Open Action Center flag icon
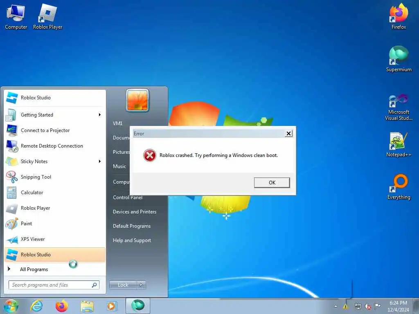The width and height of the screenshot is (419, 314). click(x=377, y=306)
